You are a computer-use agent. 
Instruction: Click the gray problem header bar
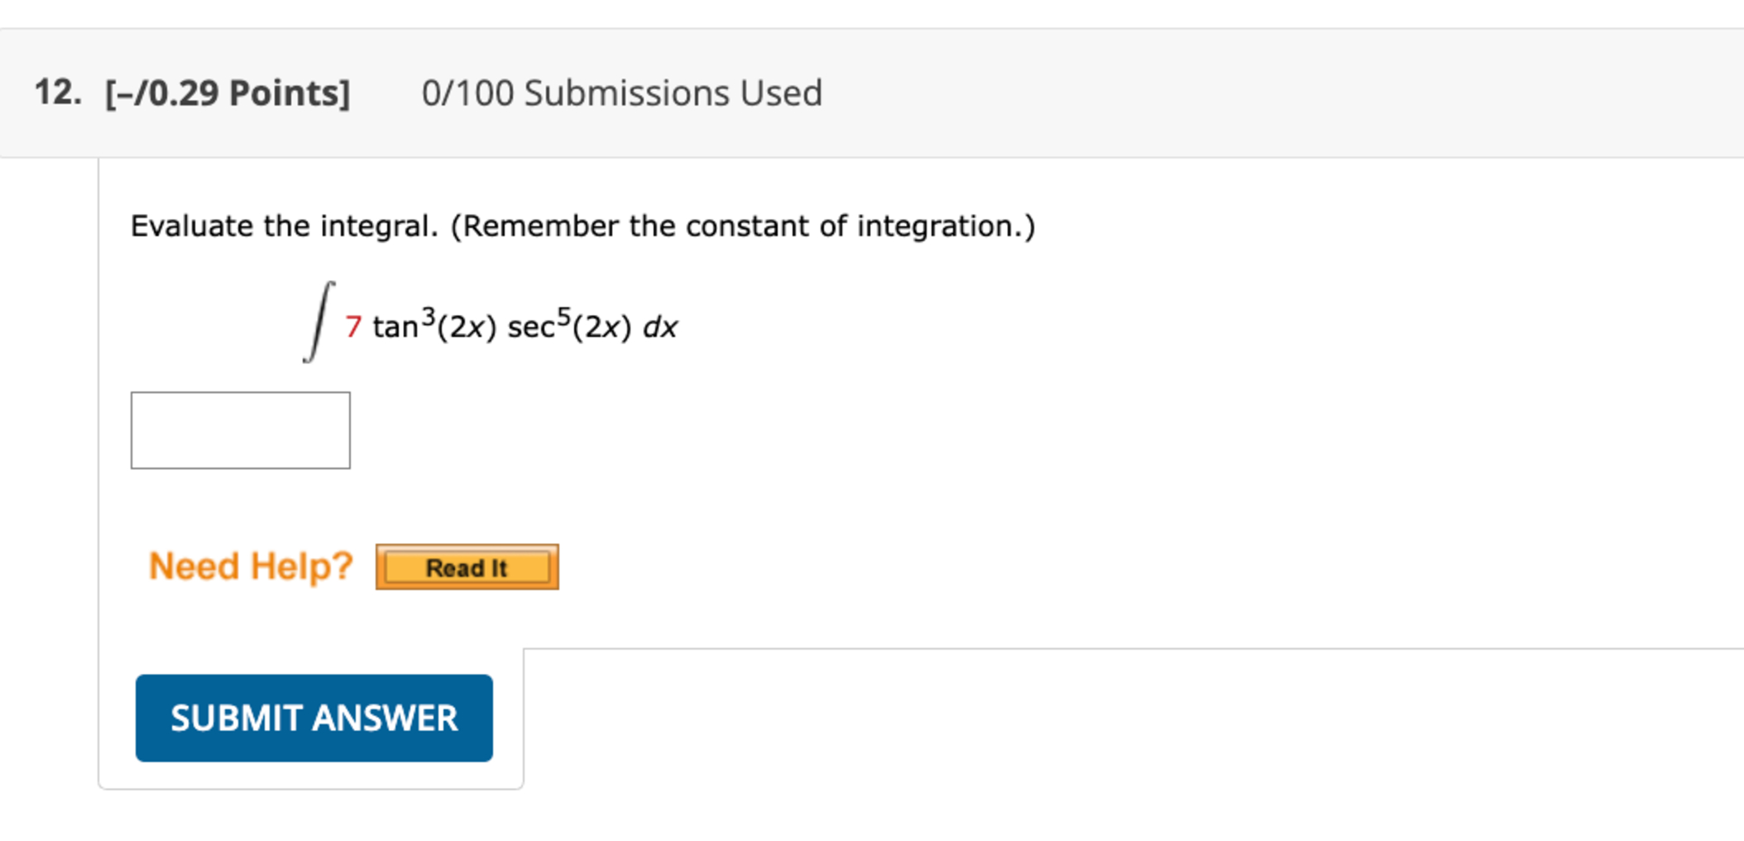click(869, 93)
